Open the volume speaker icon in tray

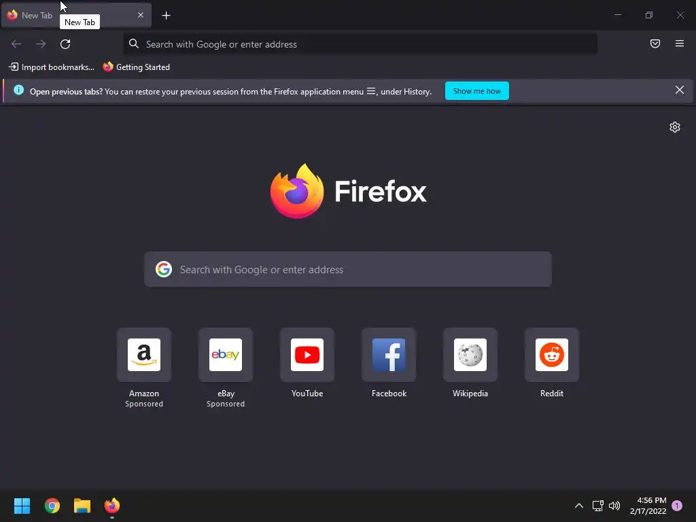point(614,506)
